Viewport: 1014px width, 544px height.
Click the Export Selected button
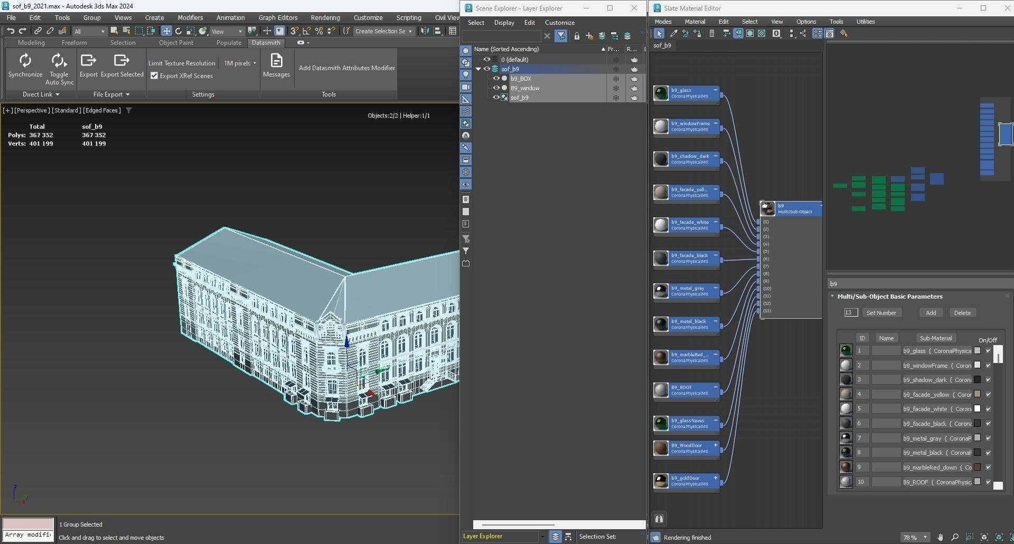pyautogui.click(x=122, y=66)
